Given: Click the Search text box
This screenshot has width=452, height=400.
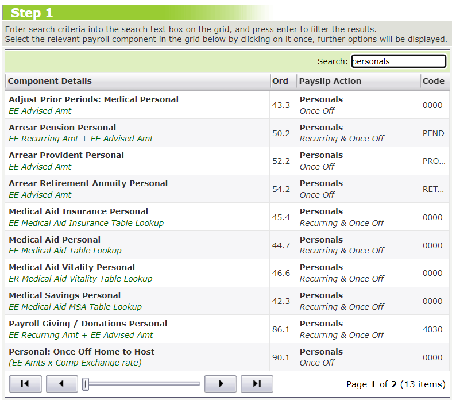Looking at the screenshot, I should [x=398, y=61].
